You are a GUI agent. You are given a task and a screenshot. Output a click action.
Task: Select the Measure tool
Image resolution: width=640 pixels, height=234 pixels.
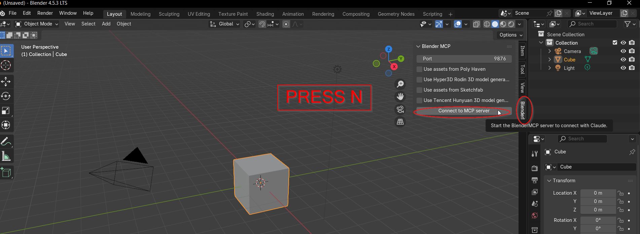6,156
